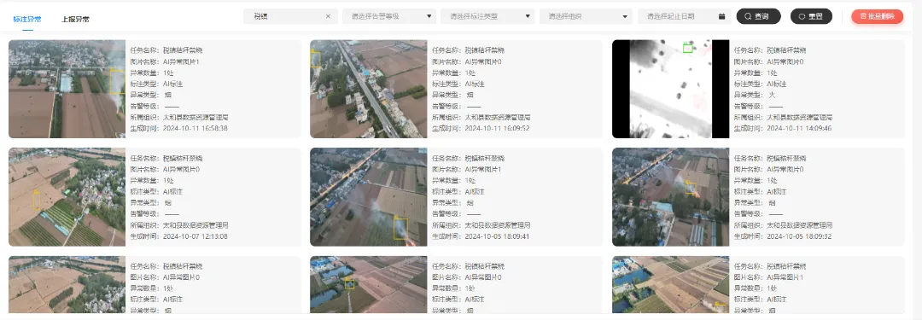
Task: Open the black-and-white infrared thumbnail with fire type
Action: pyautogui.click(x=670, y=89)
